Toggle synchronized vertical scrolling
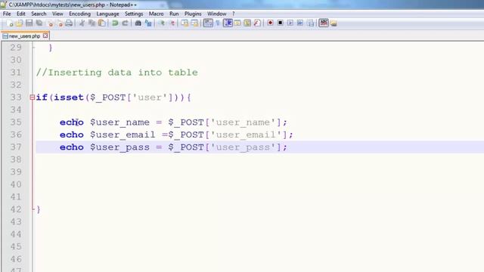Image resolution: width=484 pixels, height=272 pixels. coord(185,23)
